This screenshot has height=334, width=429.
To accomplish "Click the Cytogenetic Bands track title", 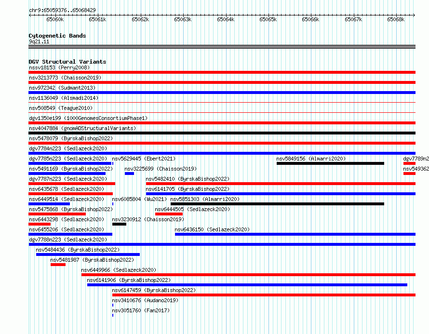I will tap(57, 36).
